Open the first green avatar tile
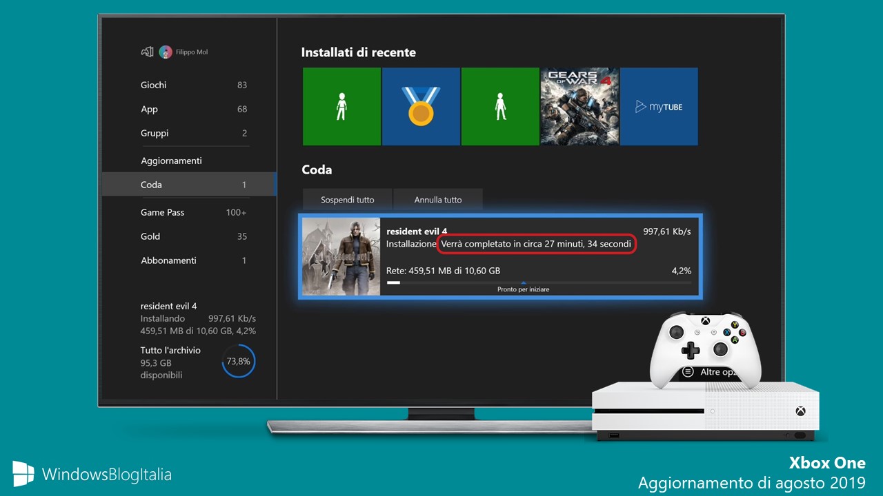 (342, 106)
